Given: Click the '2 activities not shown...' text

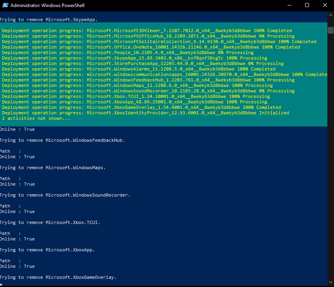Looking at the screenshot, I should pos(36,118).
